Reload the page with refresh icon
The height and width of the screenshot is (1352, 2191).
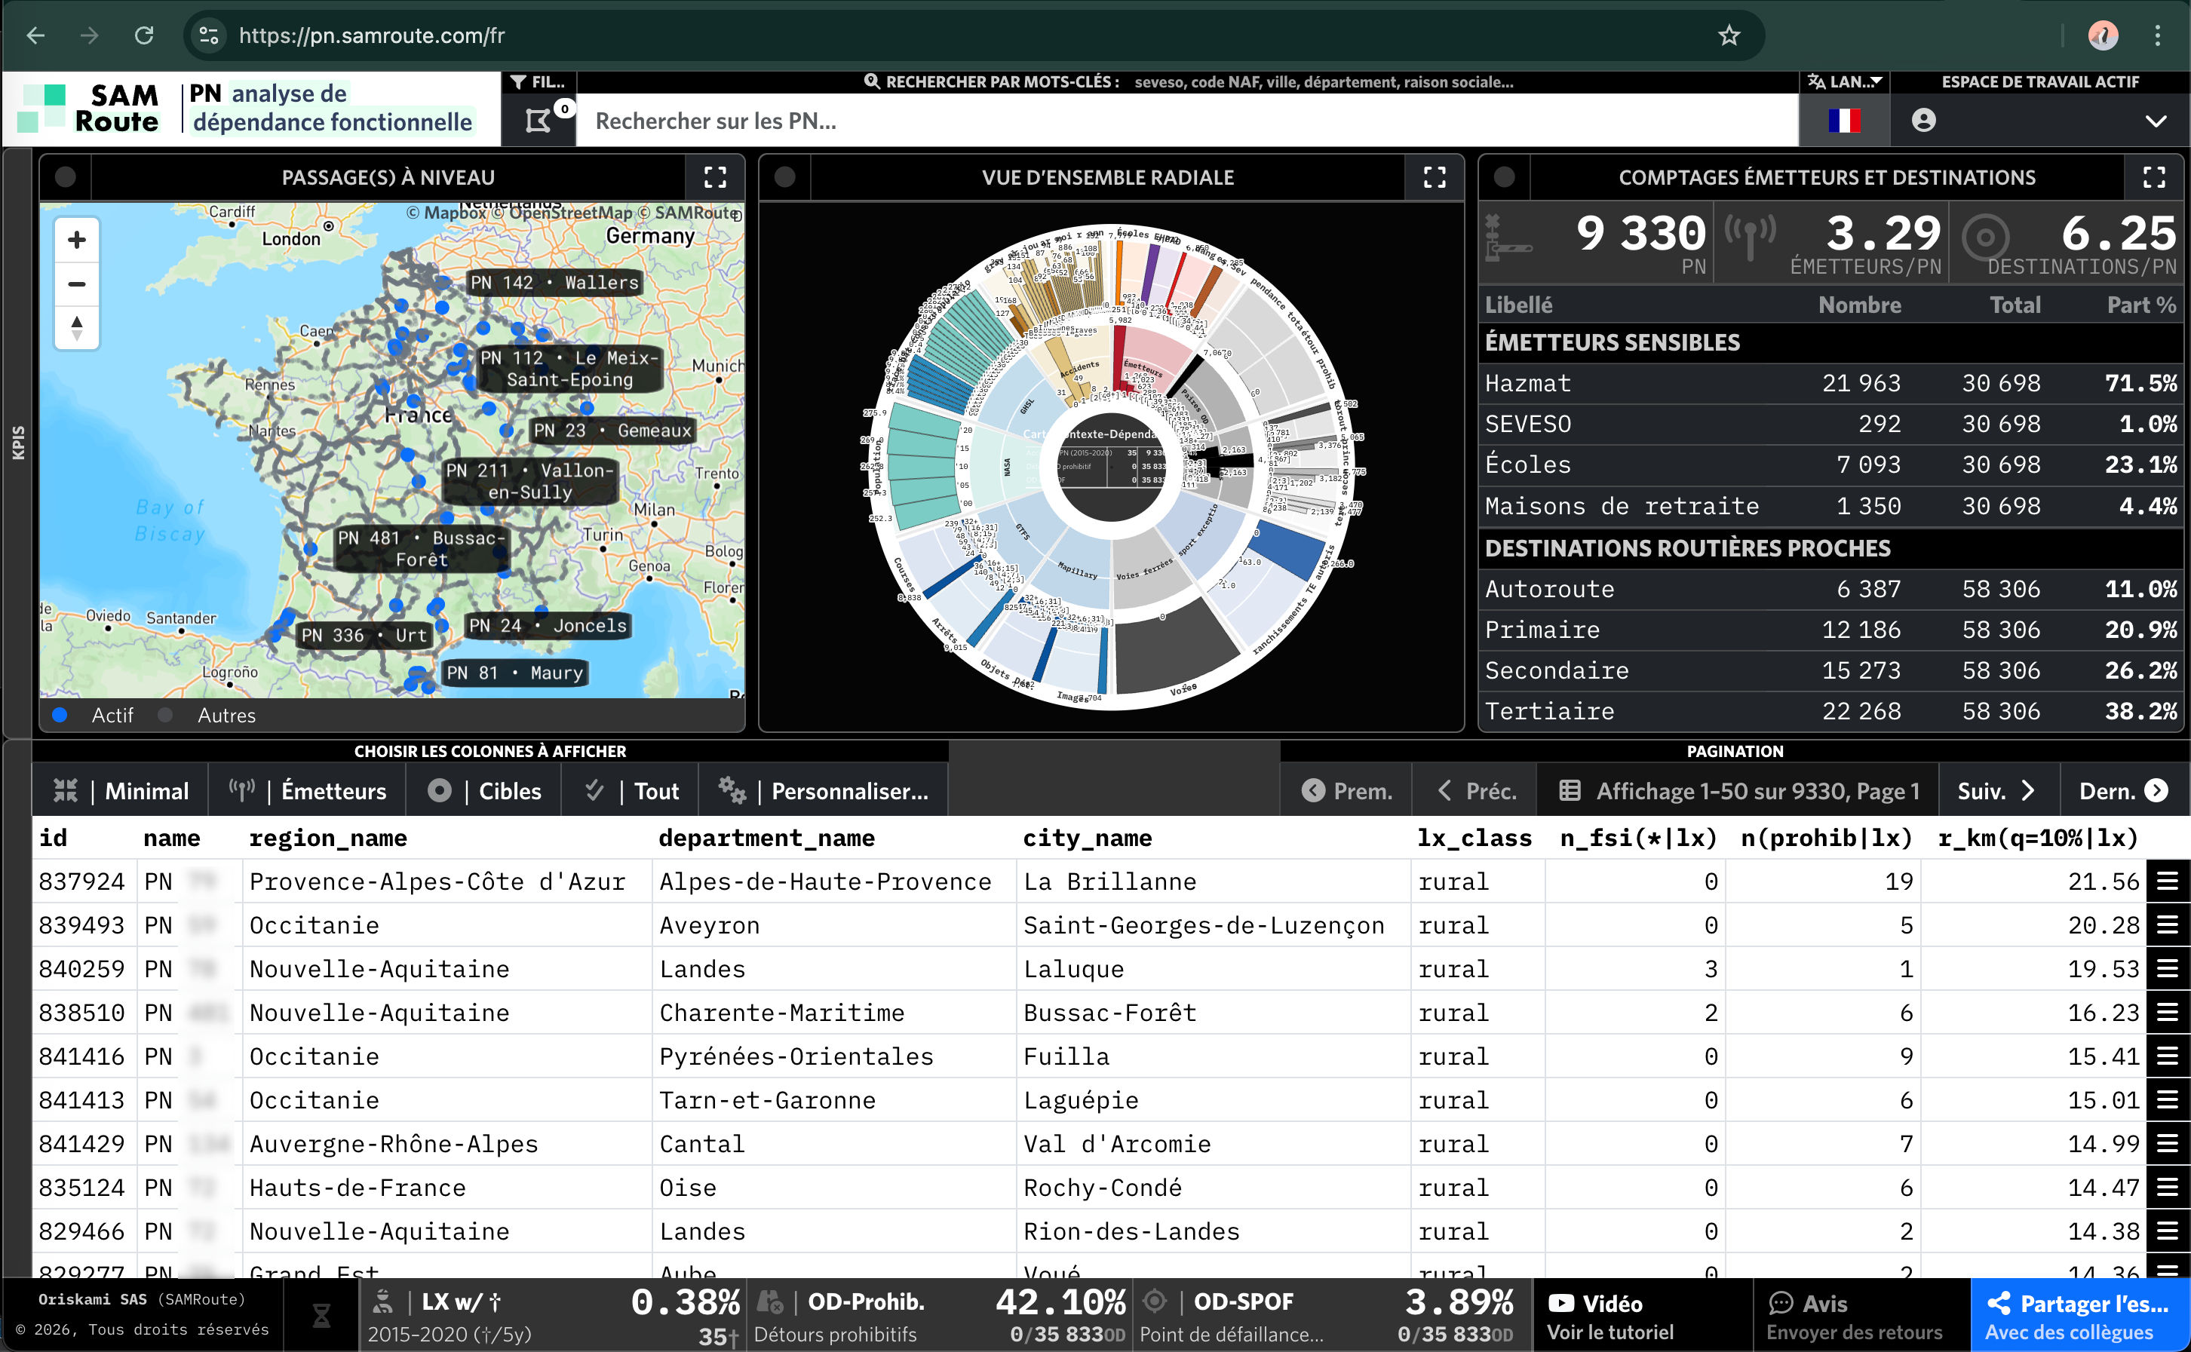144,35
